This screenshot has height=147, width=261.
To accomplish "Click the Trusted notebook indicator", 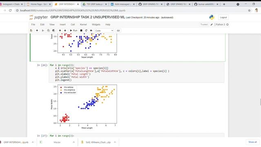I will coord(204,24).
